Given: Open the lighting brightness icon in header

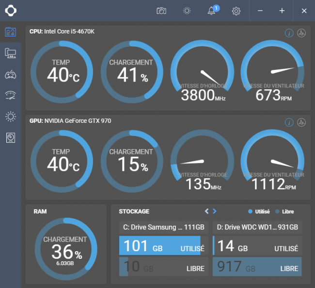Looking at the screenshot, I should [x=187, y=11].
